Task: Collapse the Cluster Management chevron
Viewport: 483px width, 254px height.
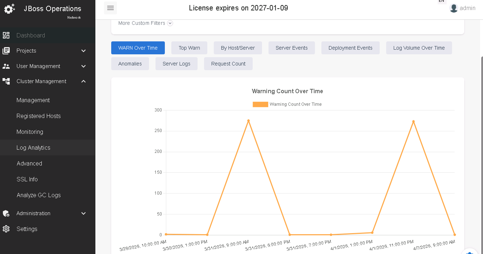Action: coord(83,81)
